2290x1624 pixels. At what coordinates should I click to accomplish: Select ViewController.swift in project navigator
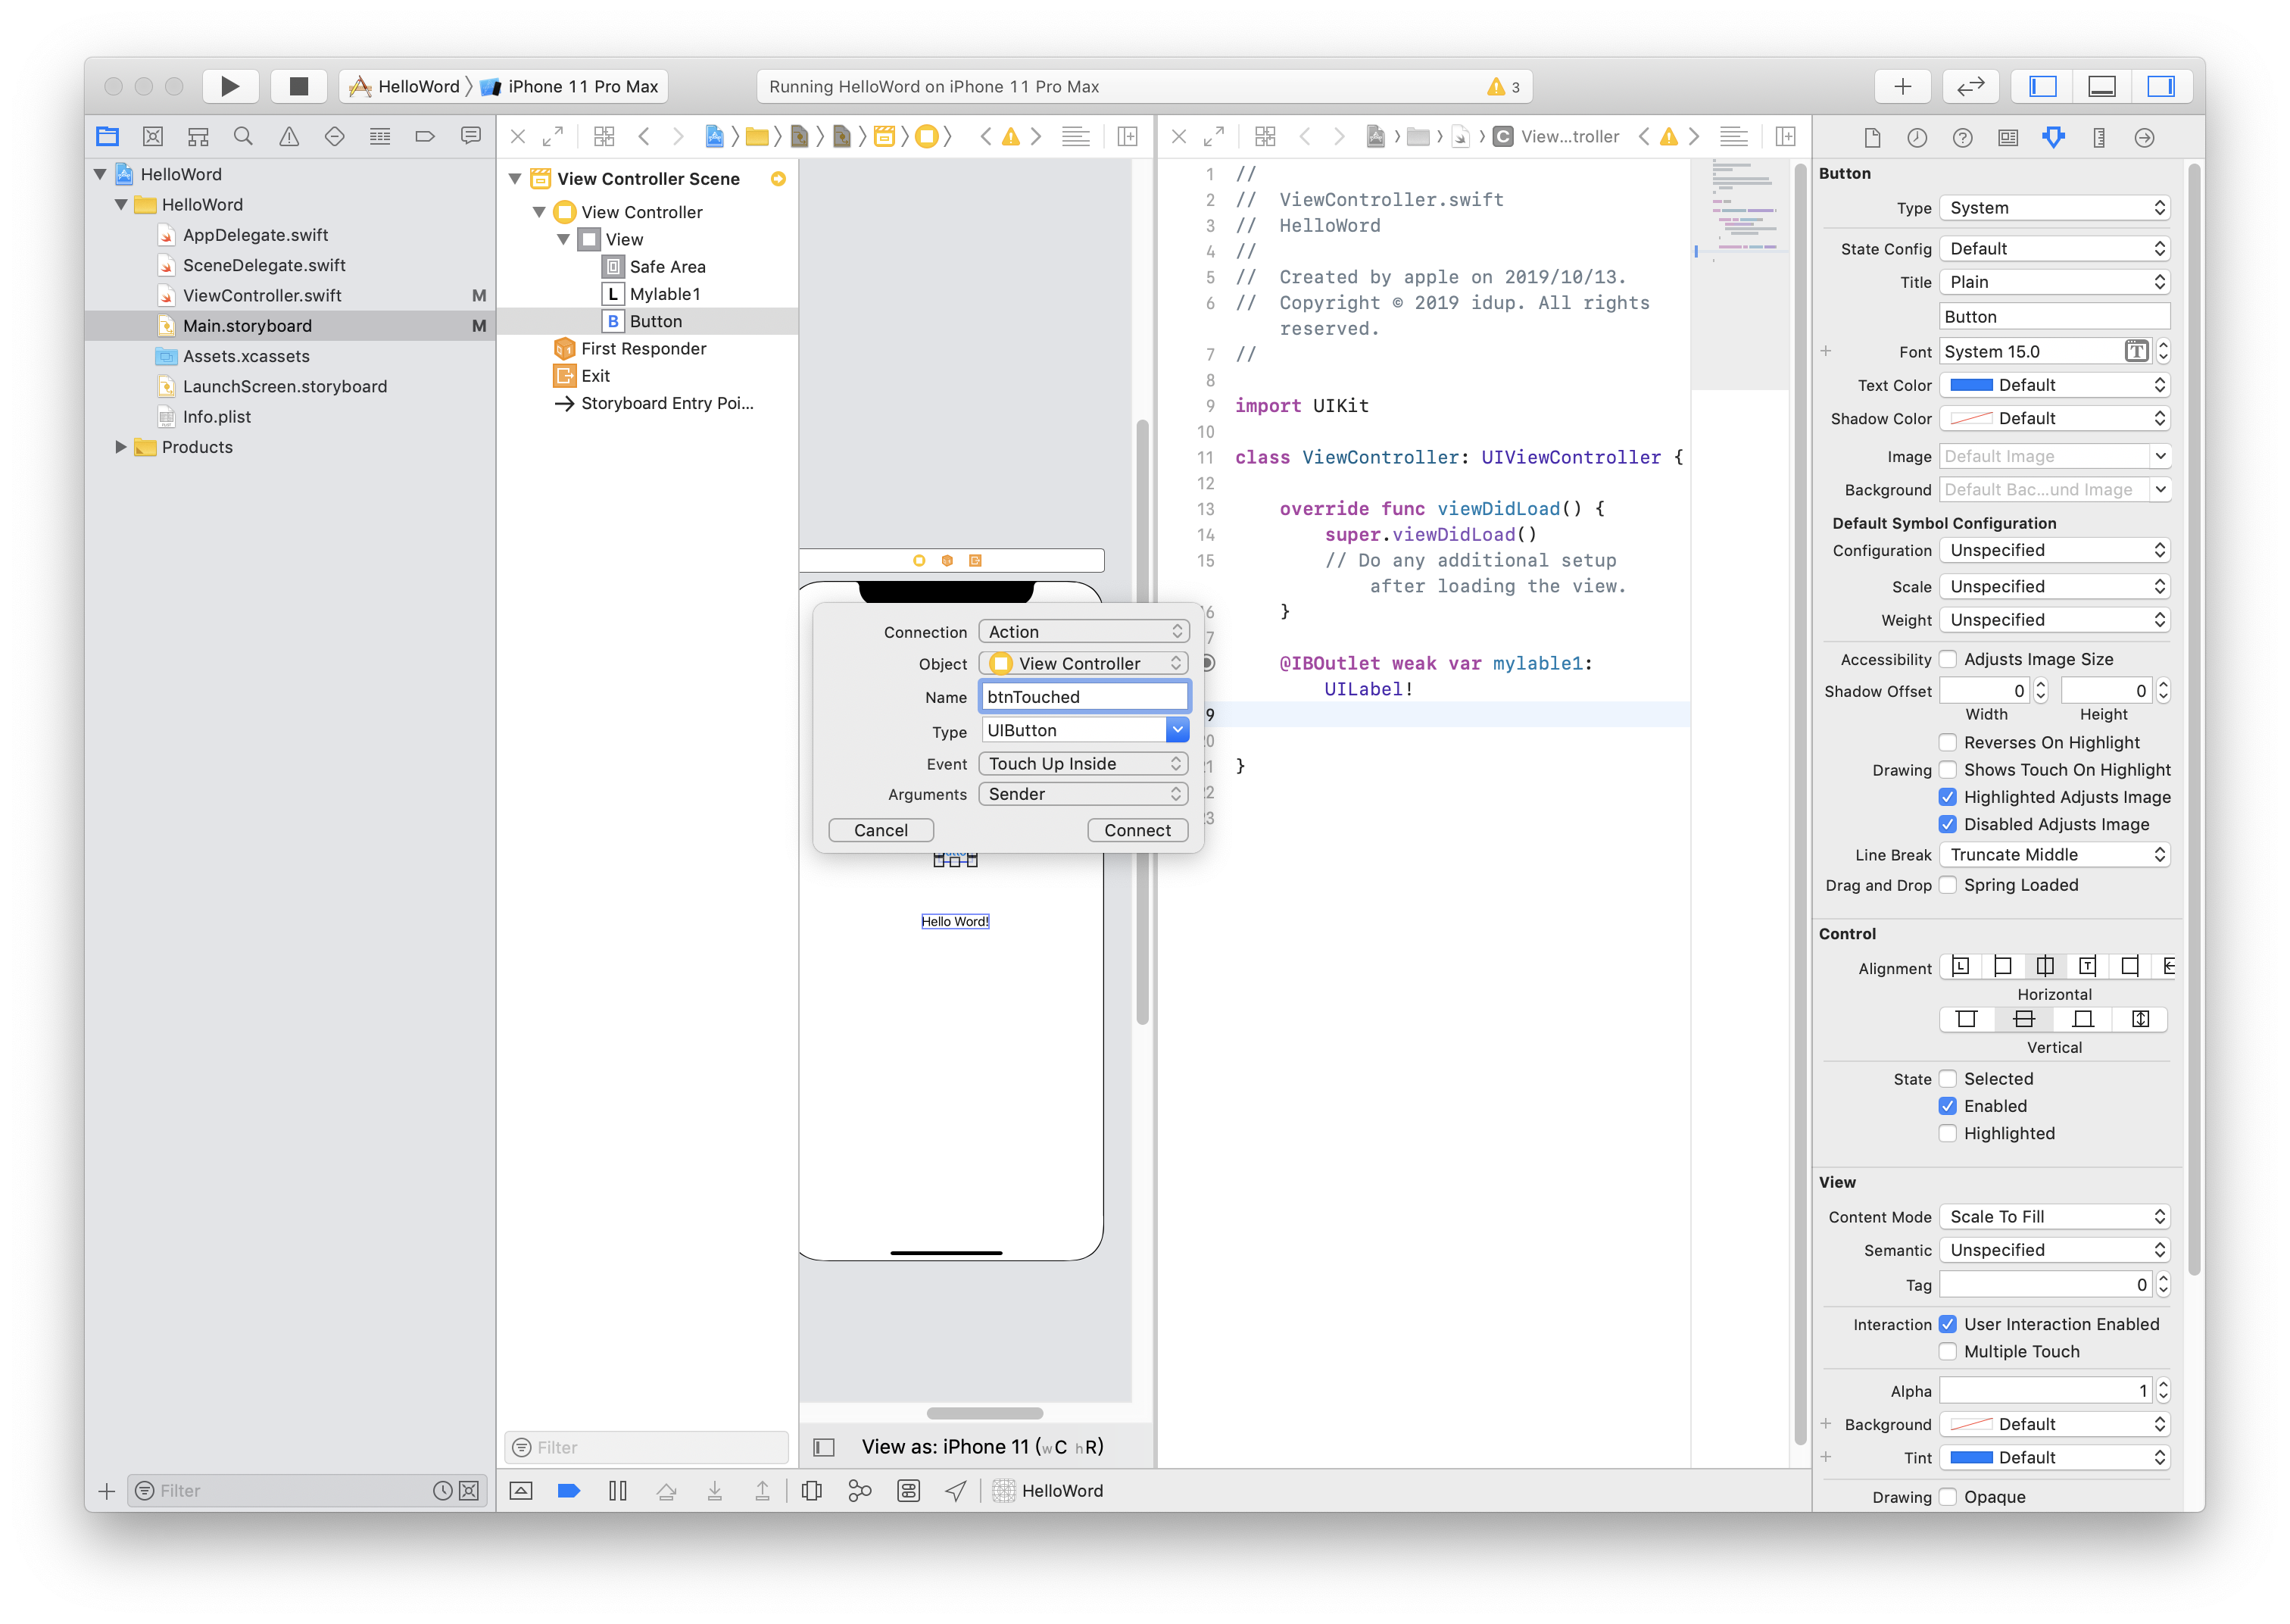262,295
